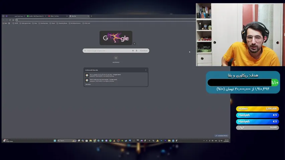Open the taskbar clock and date
The image size is (285, 160).
click(x=227, y=141)
